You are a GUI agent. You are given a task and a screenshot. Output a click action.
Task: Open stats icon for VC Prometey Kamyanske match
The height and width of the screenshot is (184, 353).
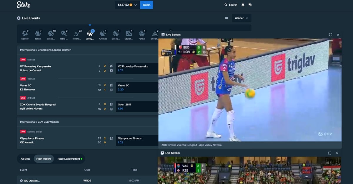click(x=111, y=66)
